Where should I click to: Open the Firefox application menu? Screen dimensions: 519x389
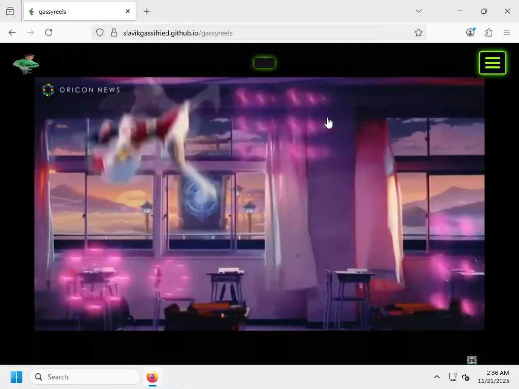(507, 32)
